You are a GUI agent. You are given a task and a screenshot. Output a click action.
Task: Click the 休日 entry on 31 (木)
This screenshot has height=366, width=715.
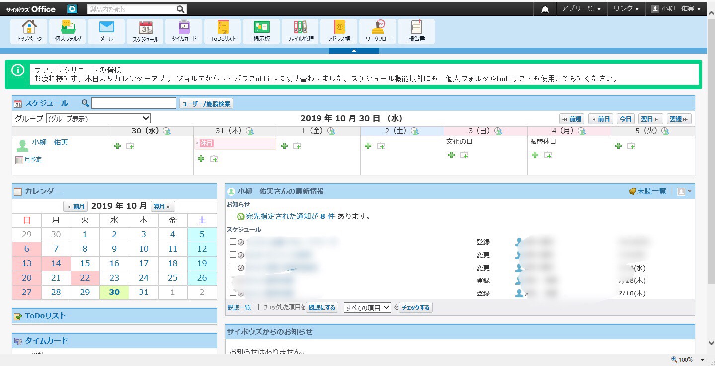point(207,143)
